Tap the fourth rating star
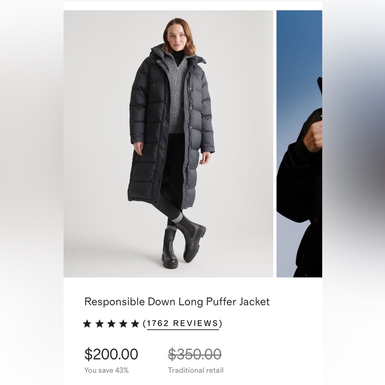Image resolution: width=385 pixels, height=385 pixels. pyautogui.click(x=123, y=324)
